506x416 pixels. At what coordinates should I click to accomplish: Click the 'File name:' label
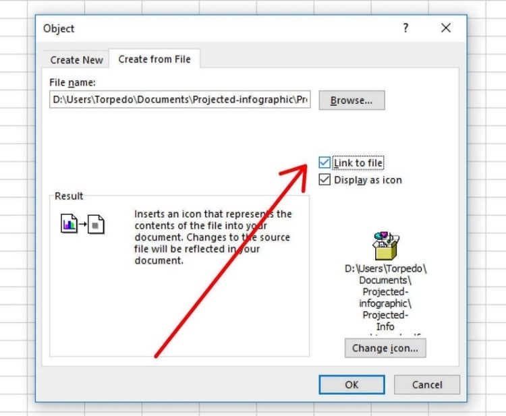[72, 82]
